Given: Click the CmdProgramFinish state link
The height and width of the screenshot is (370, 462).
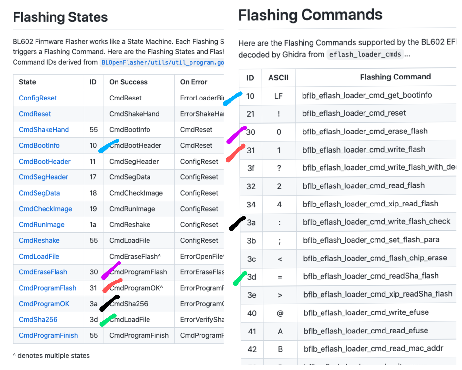Looking at the screenshot, I should tap(48, 335).
